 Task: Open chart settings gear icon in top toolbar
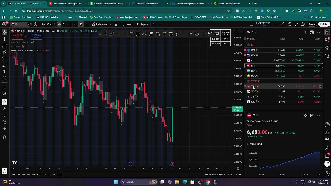(x=290, y=24)
